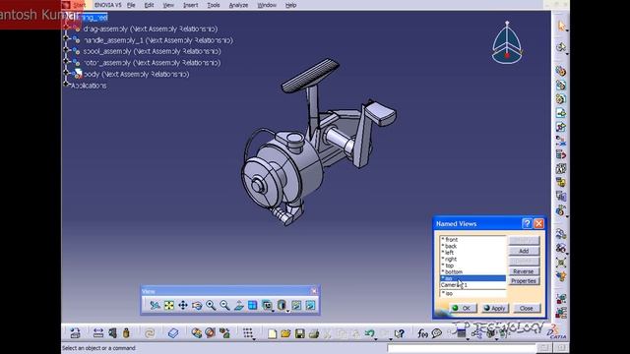Click the view name field showing '* iso'

(472, 293)
